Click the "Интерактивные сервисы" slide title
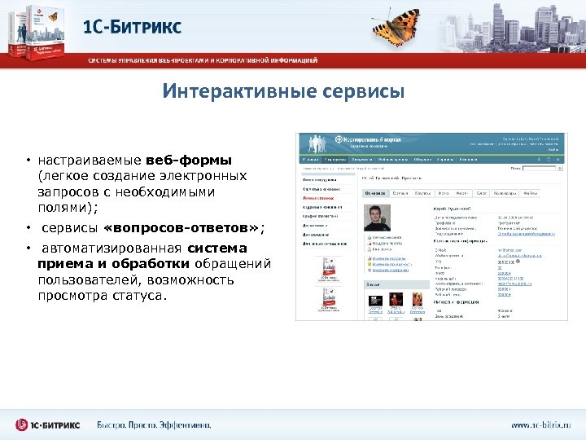Screen dimensions: 586x440 283,91
